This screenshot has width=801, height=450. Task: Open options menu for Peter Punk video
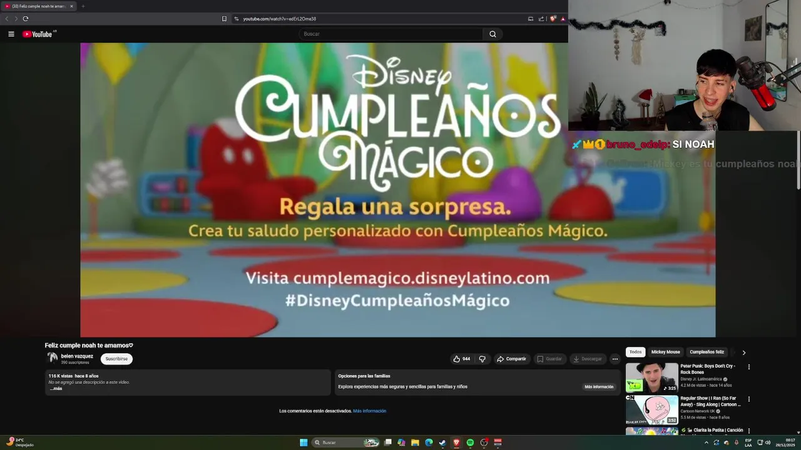pos(748,367)
